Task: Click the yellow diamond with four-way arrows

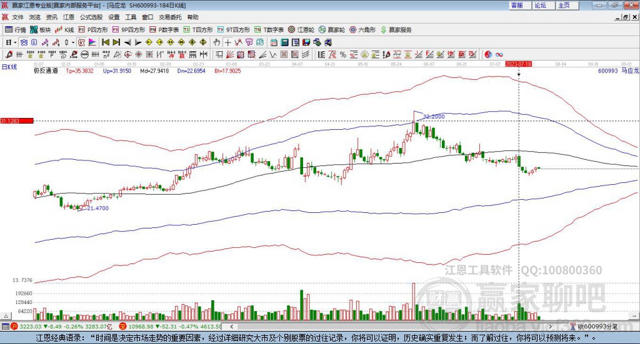Action: coord(192,42)
